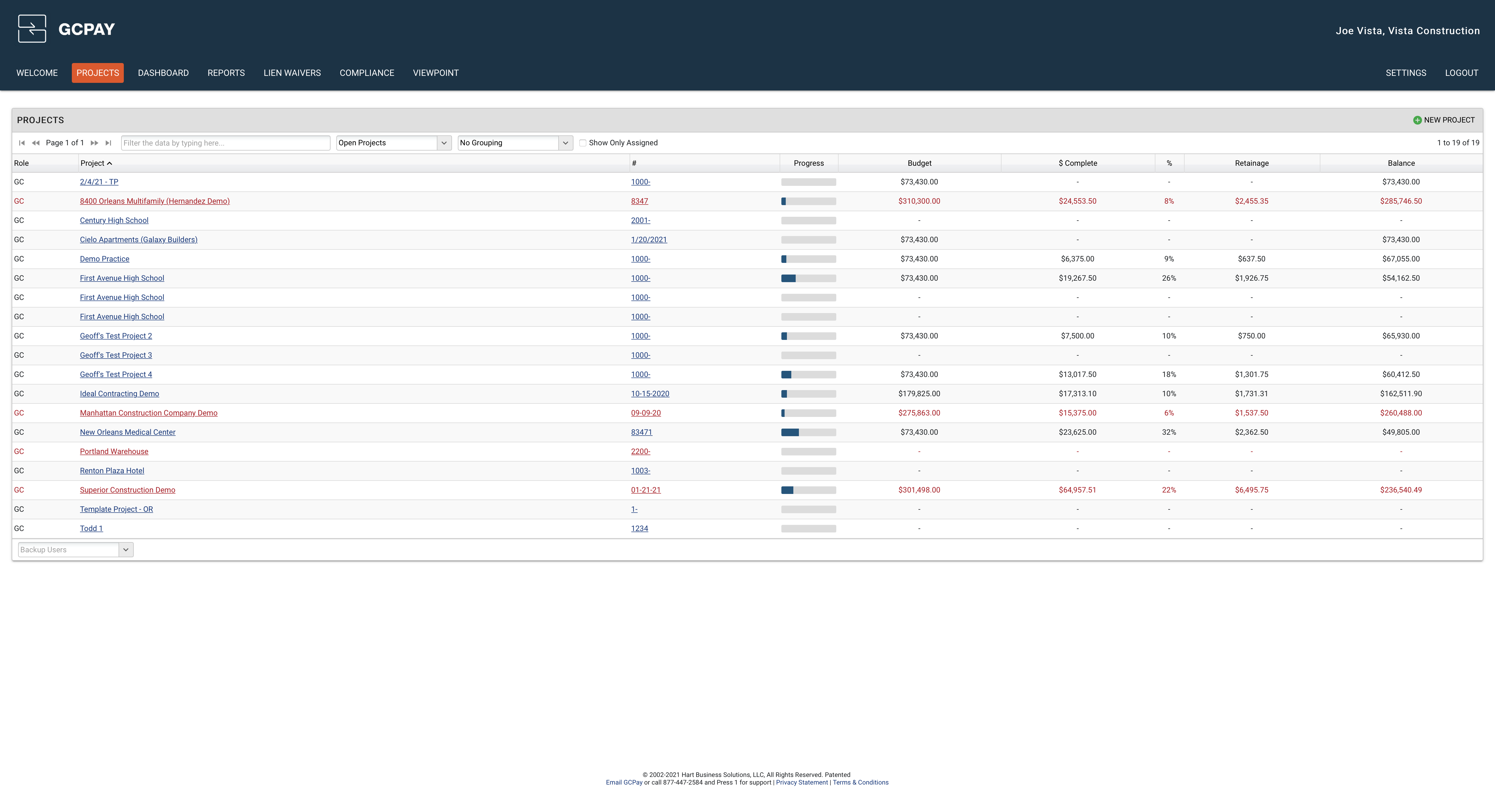This screenshot has height=793, width=1495.
Task: Open the Backup Users dropdown
Action: click(x=125, y=550)
